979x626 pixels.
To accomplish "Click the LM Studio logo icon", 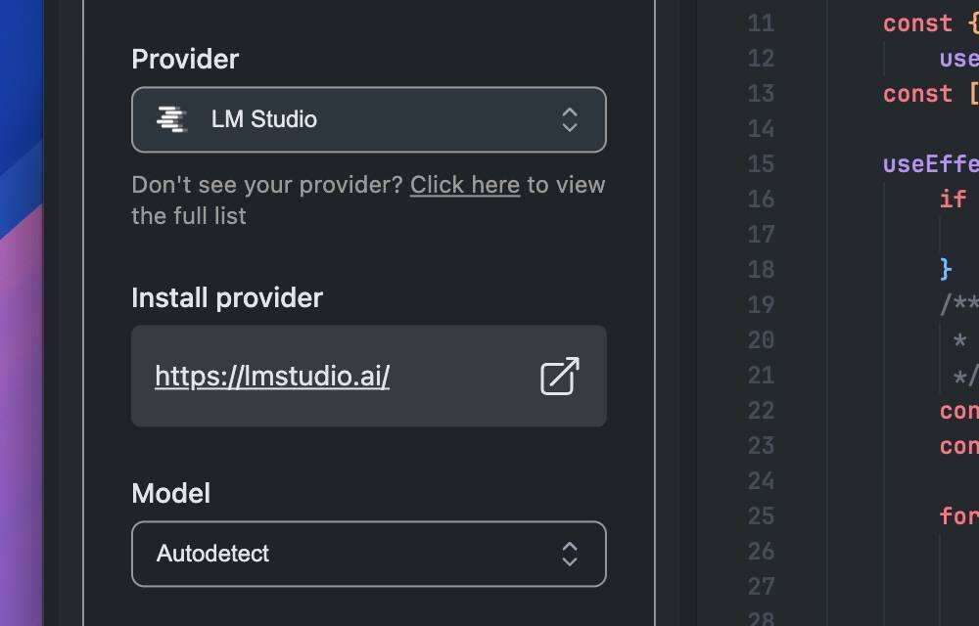I will 171,119.
